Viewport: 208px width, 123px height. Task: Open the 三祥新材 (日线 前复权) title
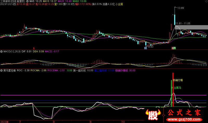point(13,1)
